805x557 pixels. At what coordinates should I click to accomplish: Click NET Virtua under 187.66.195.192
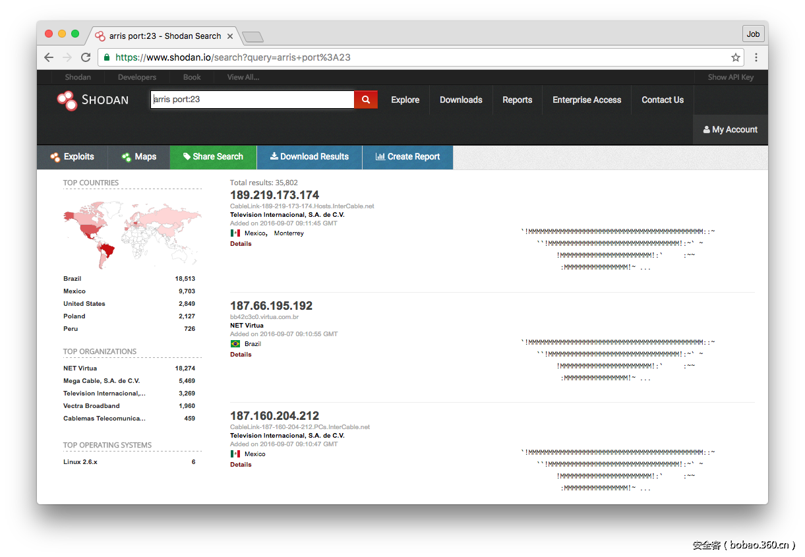click(x=247, y=326)
